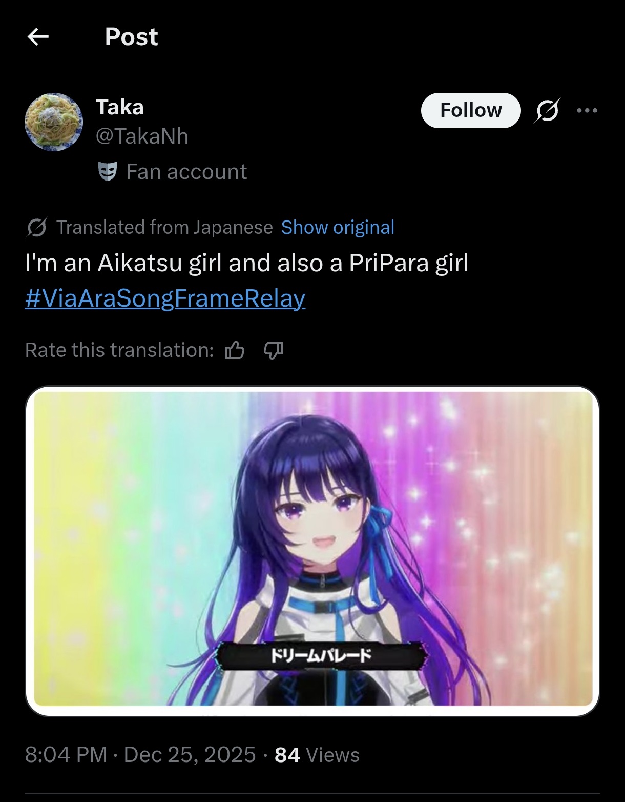
Task: Go back using the left arrow
Action: tap(38, 37)
